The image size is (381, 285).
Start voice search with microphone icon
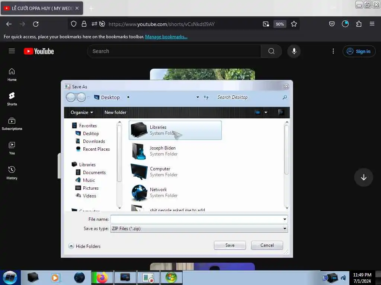pyautogui.click(x=294, y=51)
